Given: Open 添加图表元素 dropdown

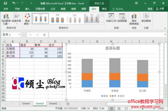Looking at the screenshot, I should coord(6,19).
